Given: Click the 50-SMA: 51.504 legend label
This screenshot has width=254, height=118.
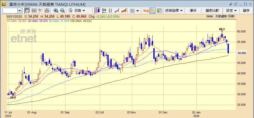Looking at the screenshot, I should [x=59, y=21].
